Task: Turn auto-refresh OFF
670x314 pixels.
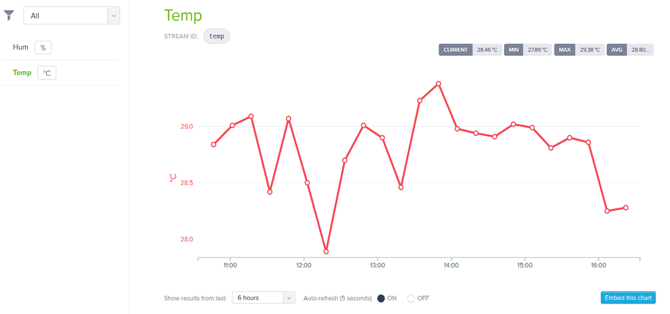Action: point(411,298)
